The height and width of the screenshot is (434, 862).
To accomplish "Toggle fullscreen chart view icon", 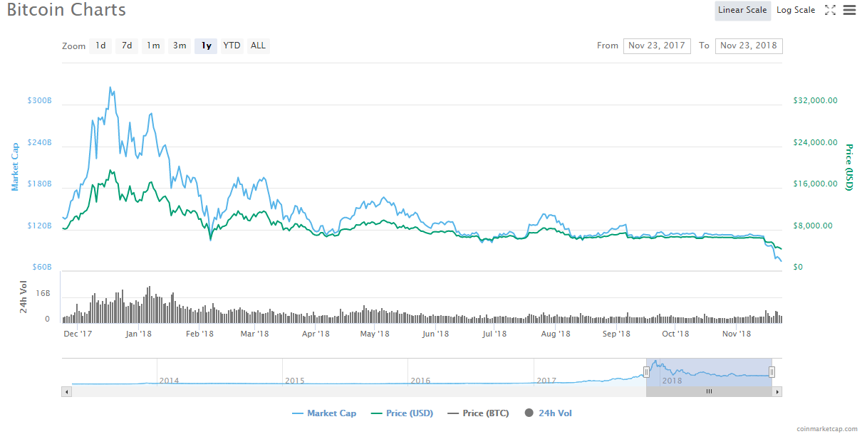I will click(x=830, y=10).
